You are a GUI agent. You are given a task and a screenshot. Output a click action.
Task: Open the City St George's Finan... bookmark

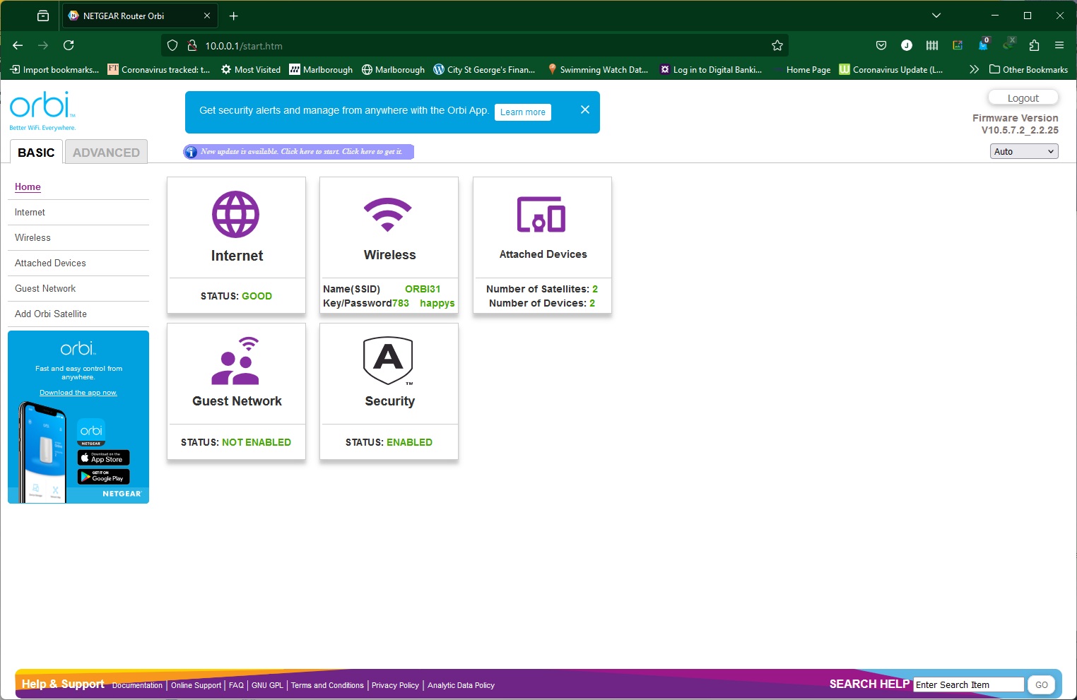point(485,69)
